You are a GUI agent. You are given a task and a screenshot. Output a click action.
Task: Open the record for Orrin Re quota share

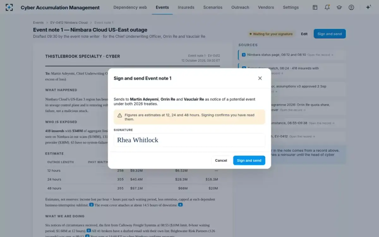click(293, 110)
